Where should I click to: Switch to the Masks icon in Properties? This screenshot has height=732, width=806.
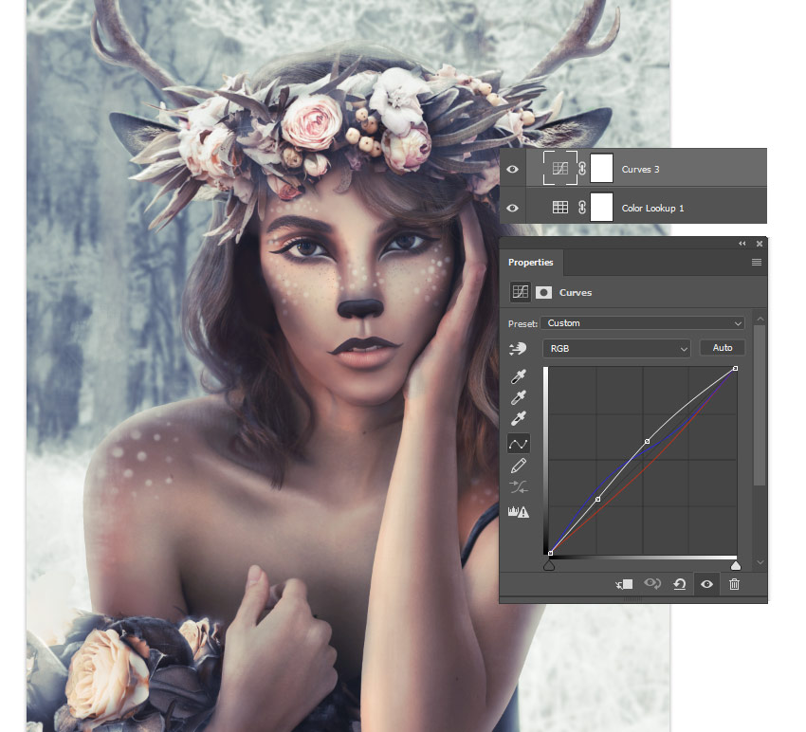click(x=543, y=292)
